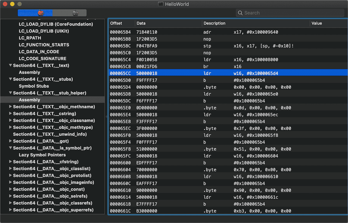The width and height of the screenshot is (348, 223).
Task: Select LC_CODE_SIGNATURE load command
Action: click(42, 58)
